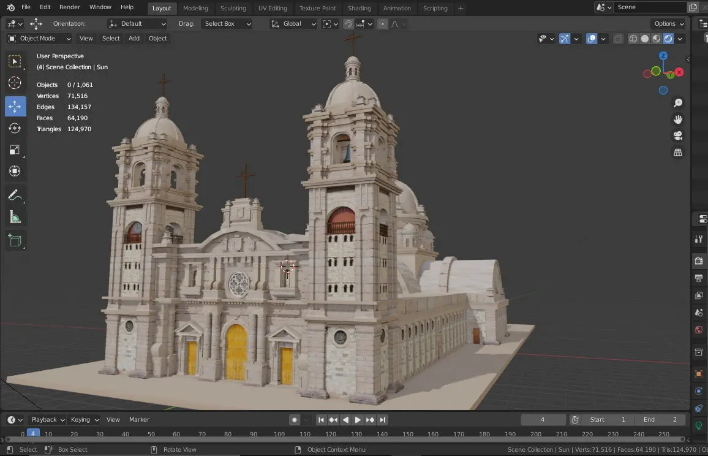Click the new scene copy icon

693,7
